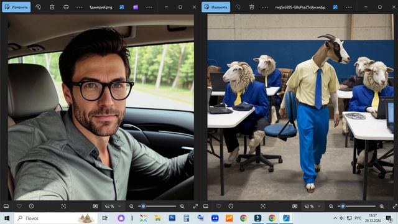Delete the 1дмитрий.png photo via trash icon

coord(52,7)
